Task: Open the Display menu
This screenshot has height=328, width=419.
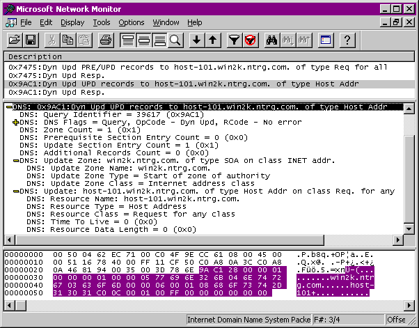Action: 72,22
